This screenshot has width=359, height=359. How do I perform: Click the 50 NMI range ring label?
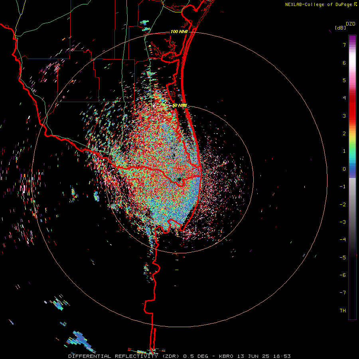click(180, 106)
